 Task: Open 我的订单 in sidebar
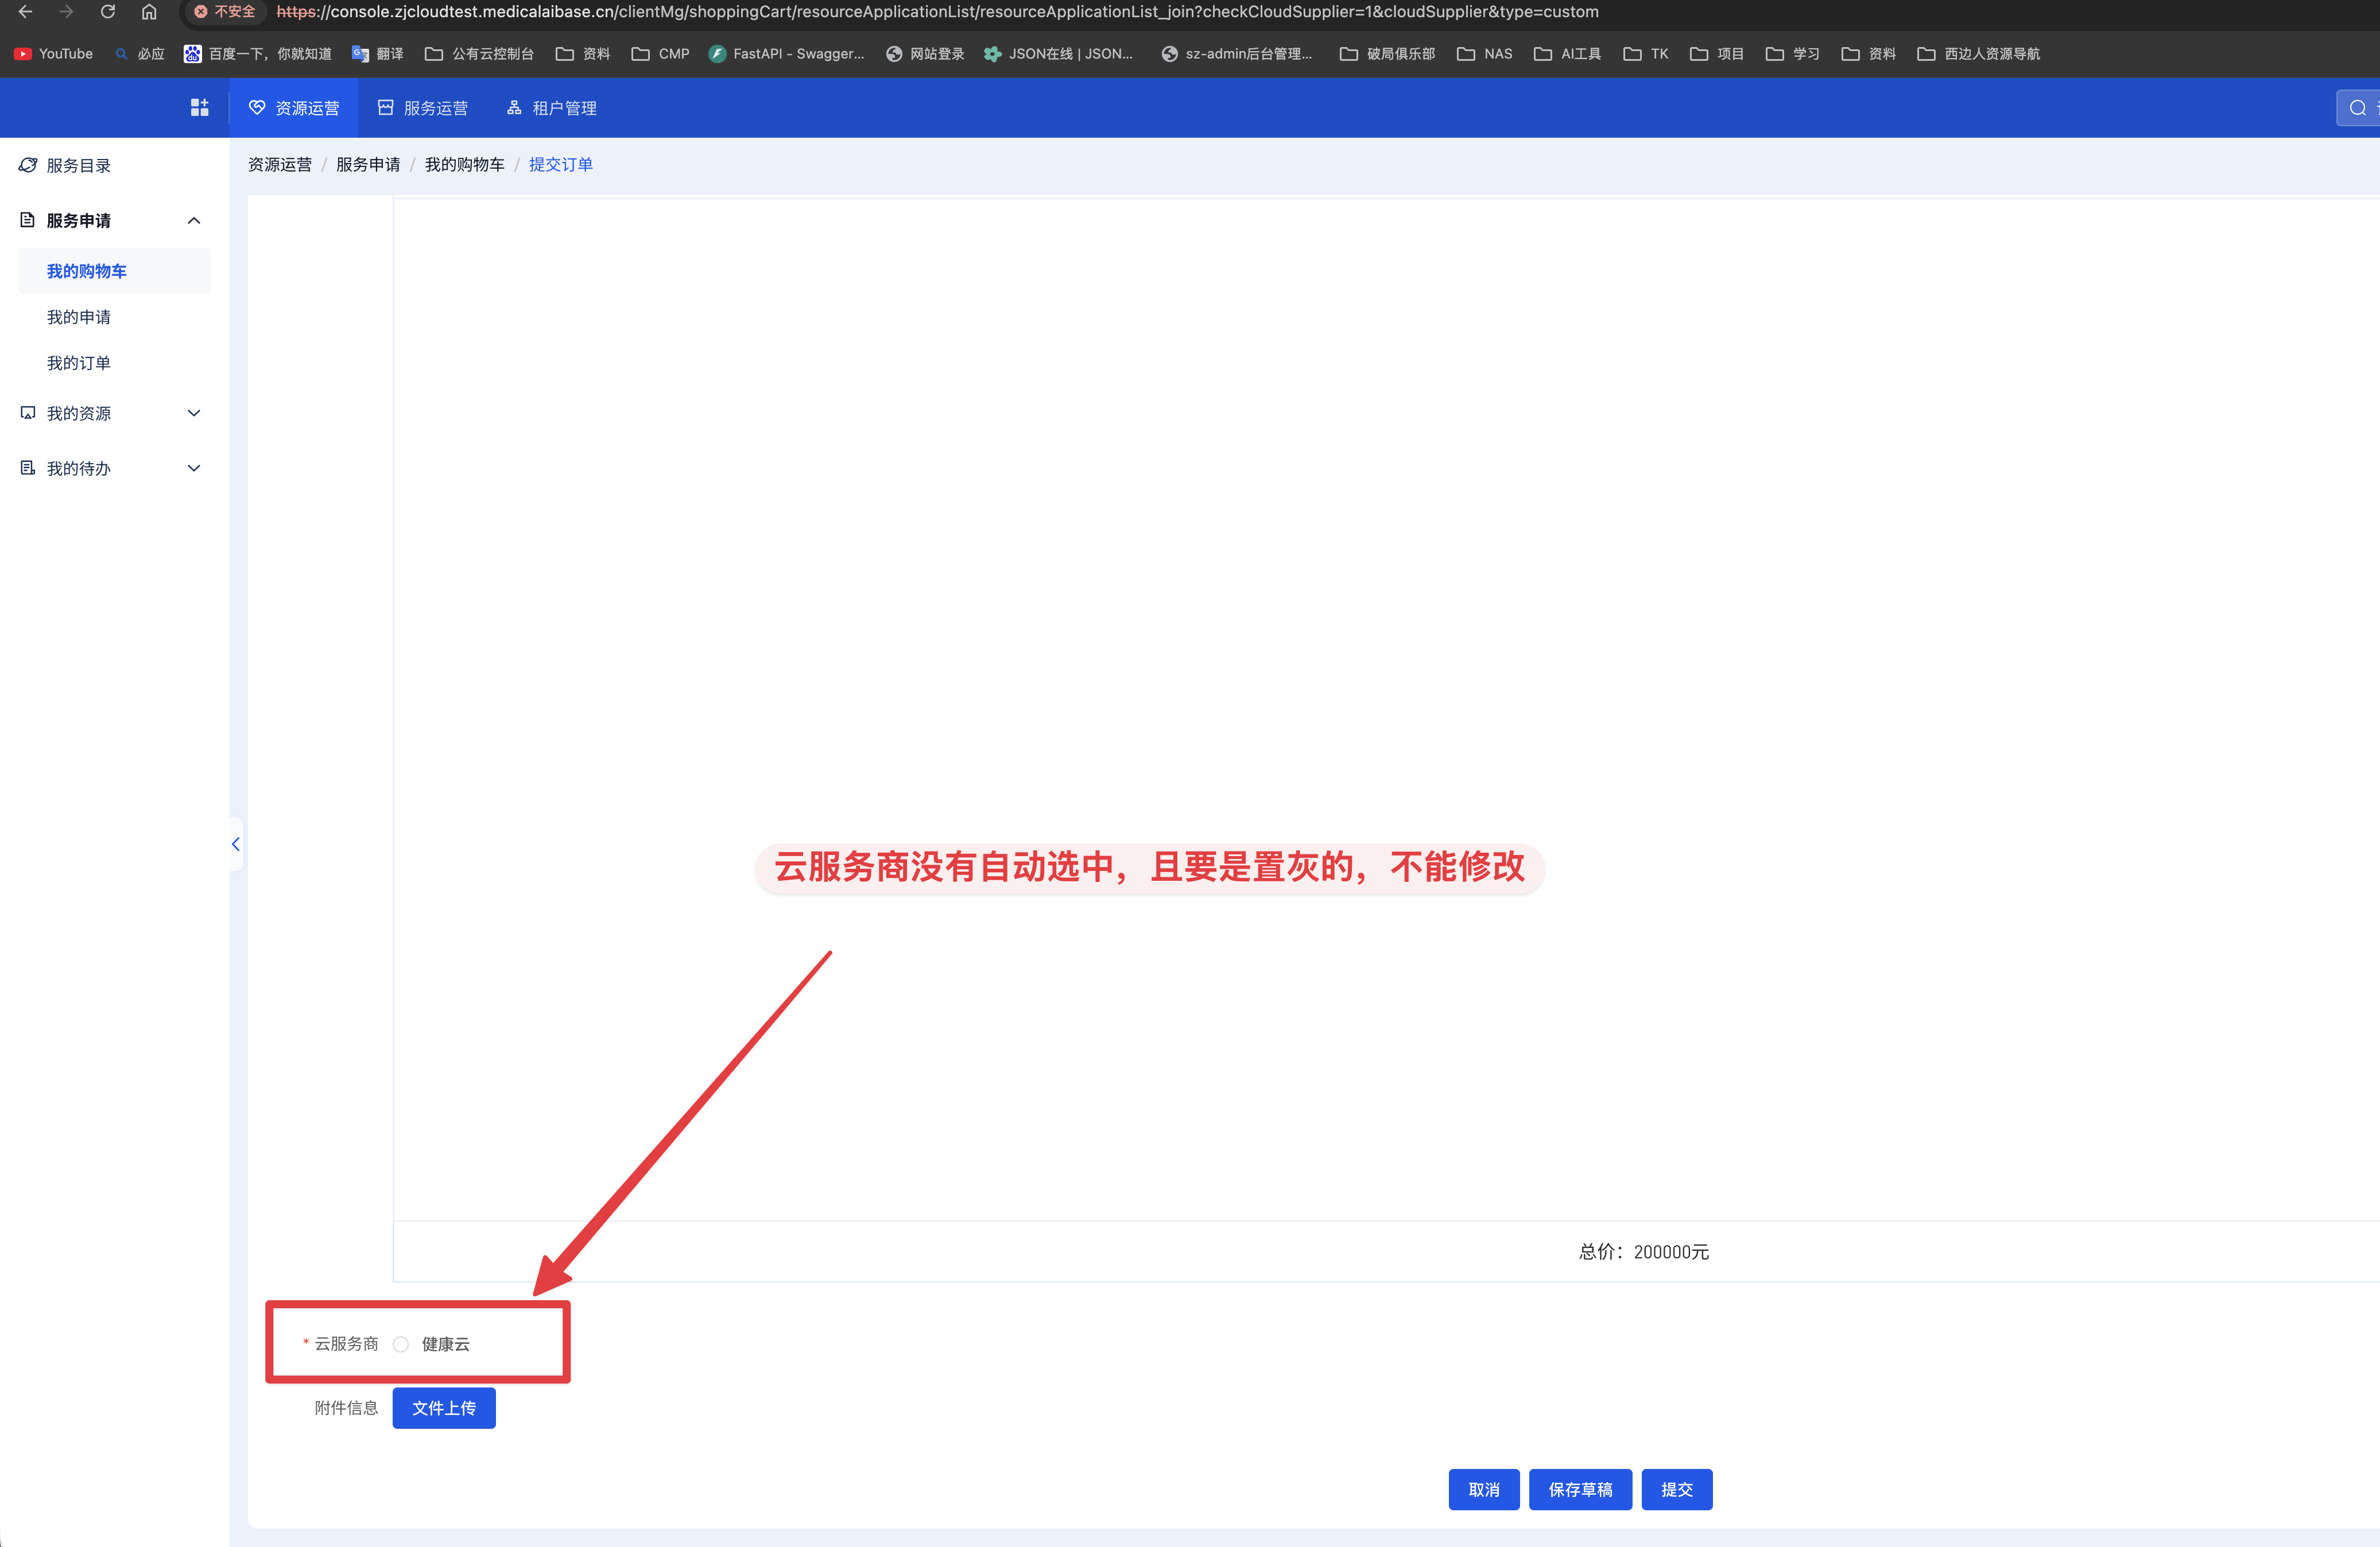click(79, 363)
